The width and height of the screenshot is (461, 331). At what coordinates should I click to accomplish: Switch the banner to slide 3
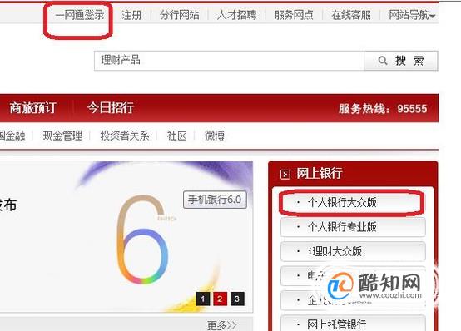point(237,299)
